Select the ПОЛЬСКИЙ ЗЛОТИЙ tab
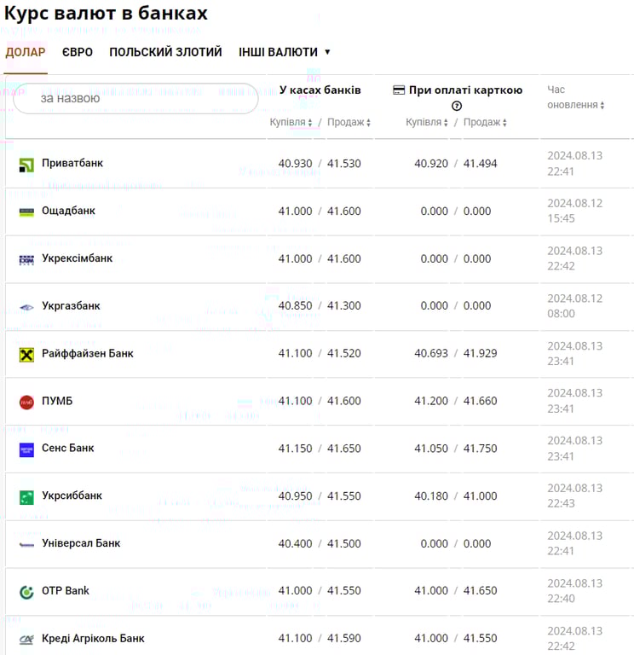Screen dimensions: 634x655 pos(165,52)
